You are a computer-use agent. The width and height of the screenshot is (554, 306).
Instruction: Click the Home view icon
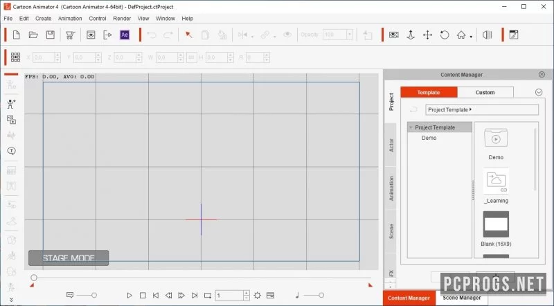(461, 35)
